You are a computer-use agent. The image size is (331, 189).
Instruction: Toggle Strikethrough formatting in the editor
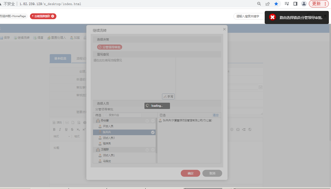[x=72, y=130]
